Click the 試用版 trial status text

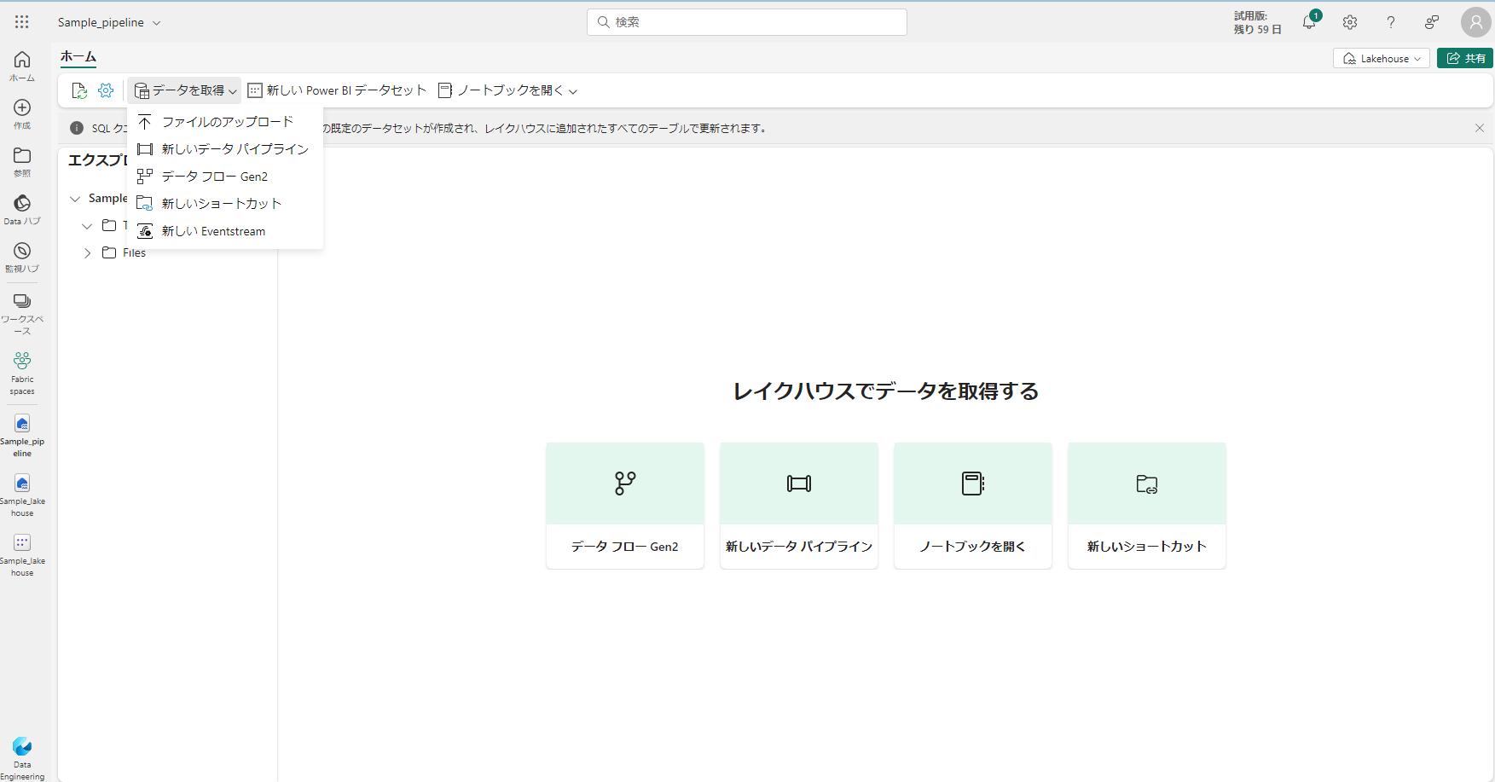[1257, 22]
